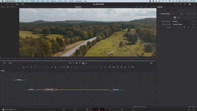Open the viewer zoom percentage dropdown
Viewport: 197px width, 111px height.
[x=3, y=7]
